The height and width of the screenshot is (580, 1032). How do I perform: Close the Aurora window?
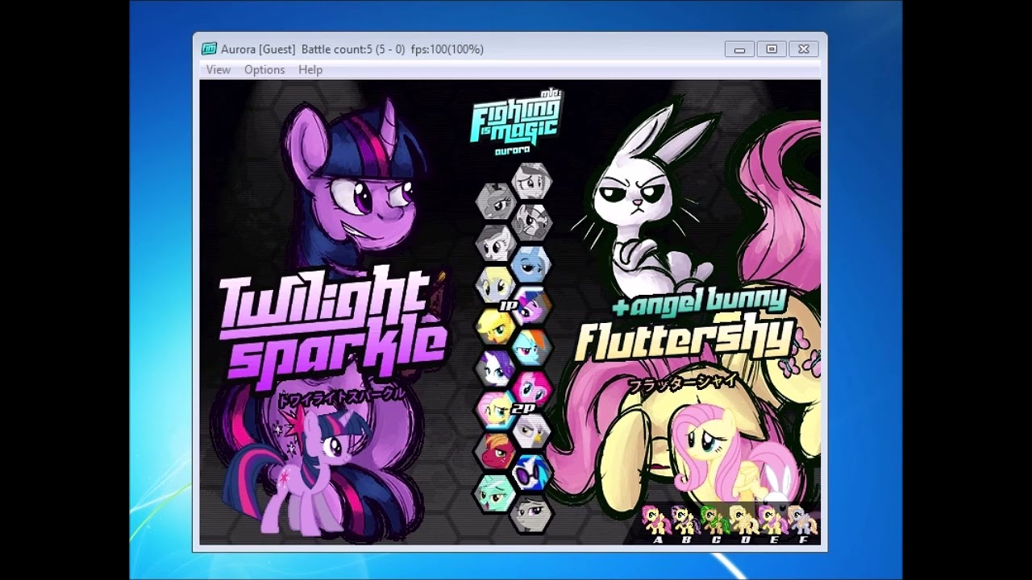coord(804,49)
